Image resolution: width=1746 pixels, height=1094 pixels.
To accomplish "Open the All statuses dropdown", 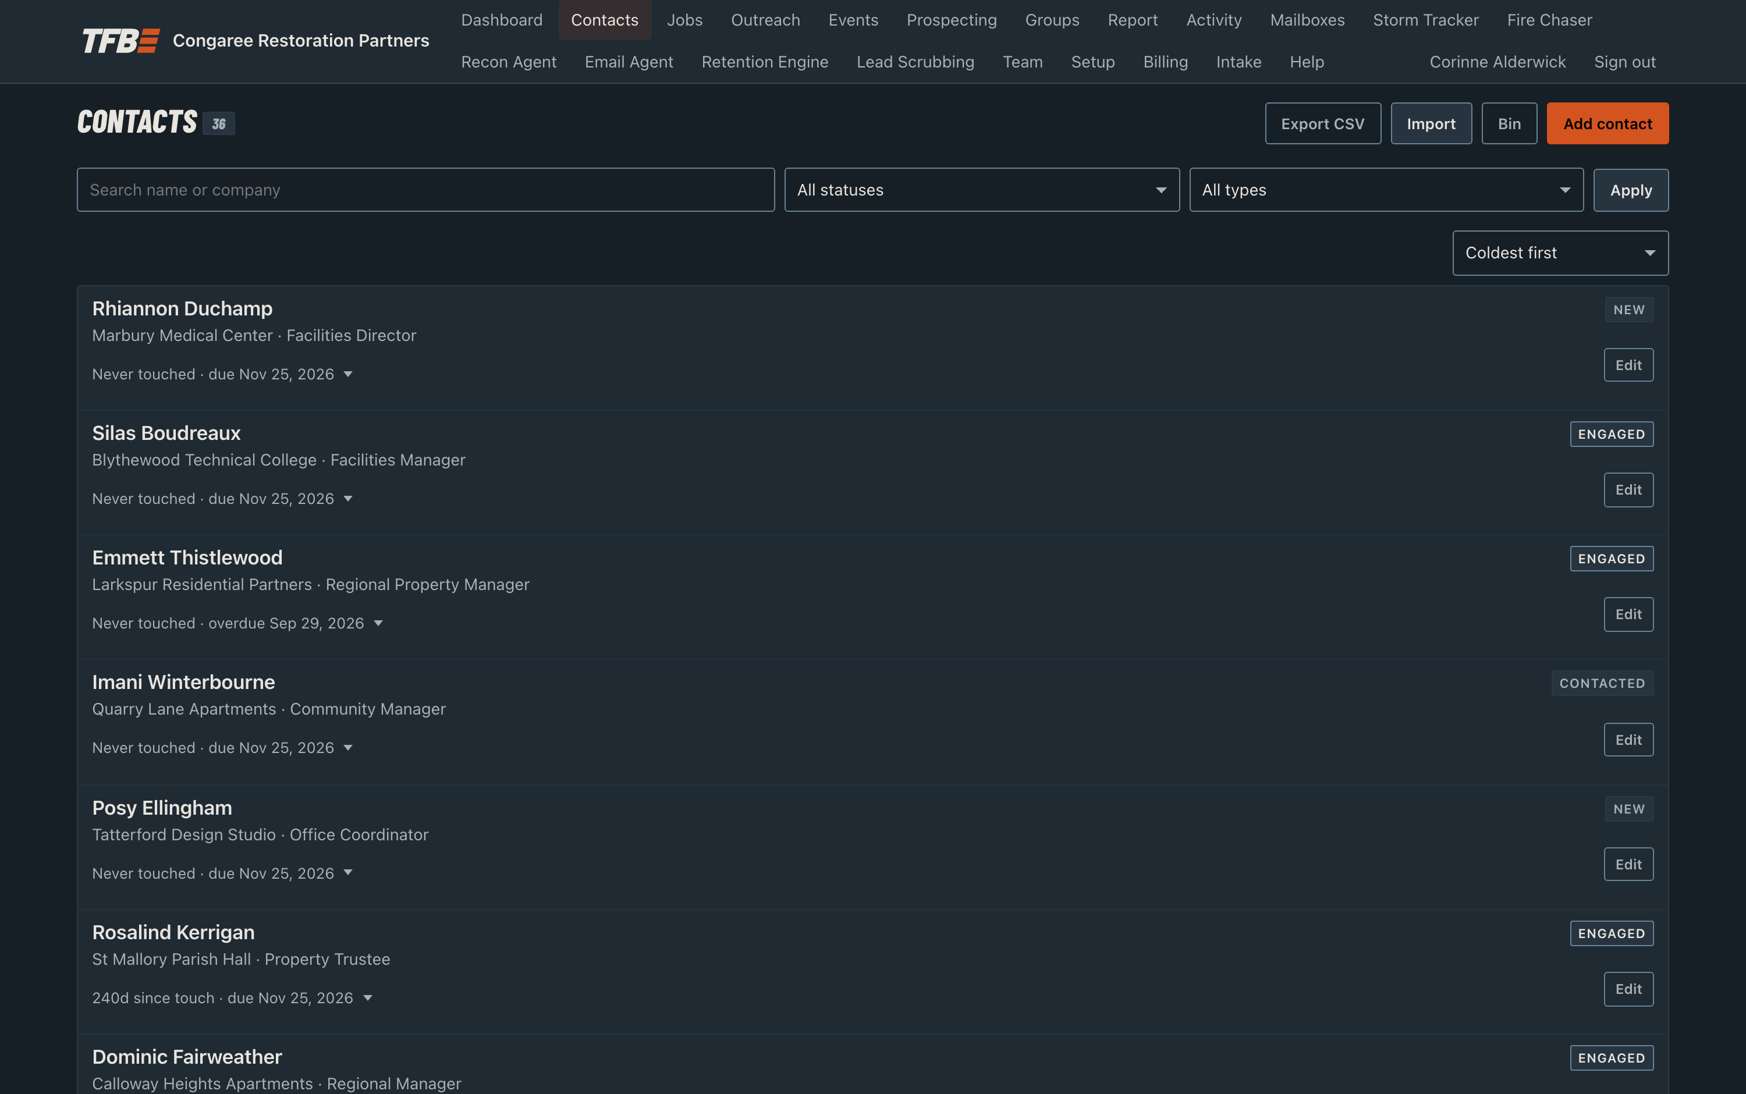I will 982,190.
